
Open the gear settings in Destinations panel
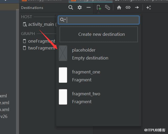(80, 8)
